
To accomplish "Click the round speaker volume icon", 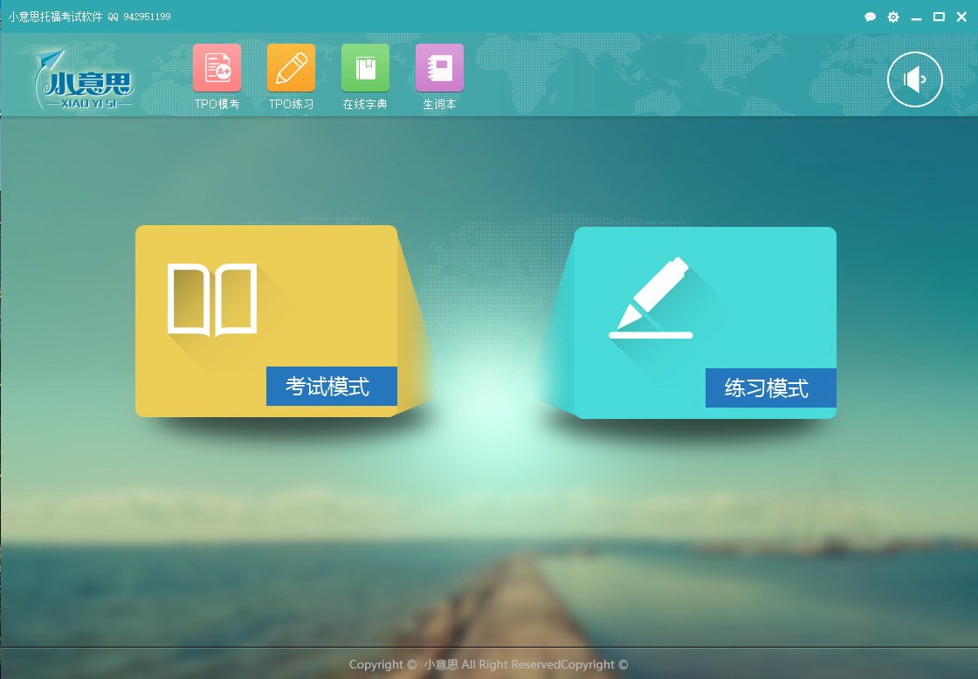I will [914, 79].
